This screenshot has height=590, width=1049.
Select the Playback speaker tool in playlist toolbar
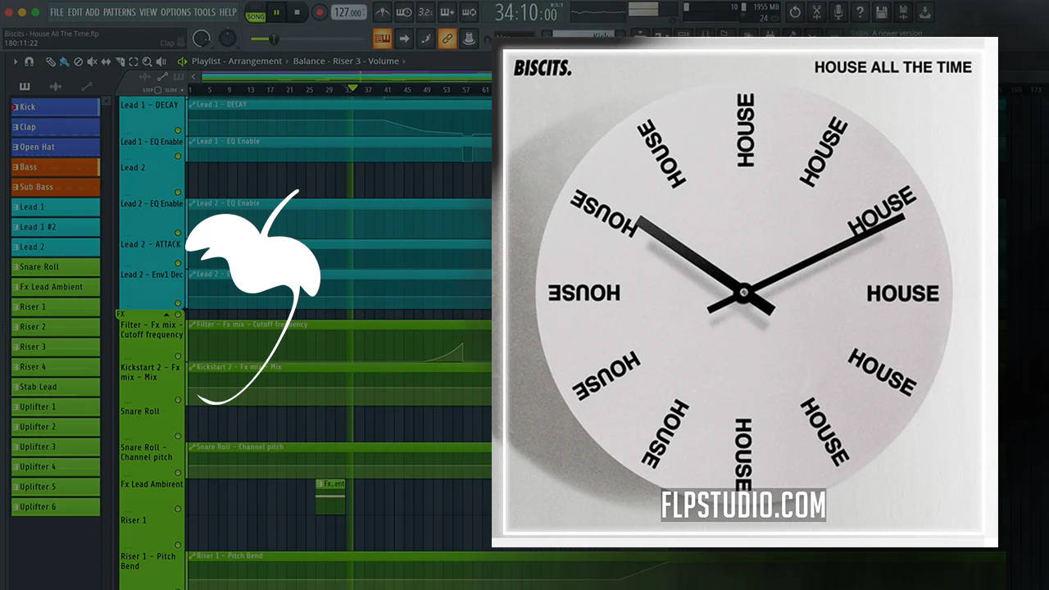click(x=161, y=61)
